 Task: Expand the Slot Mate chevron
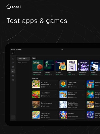[83, 115]
